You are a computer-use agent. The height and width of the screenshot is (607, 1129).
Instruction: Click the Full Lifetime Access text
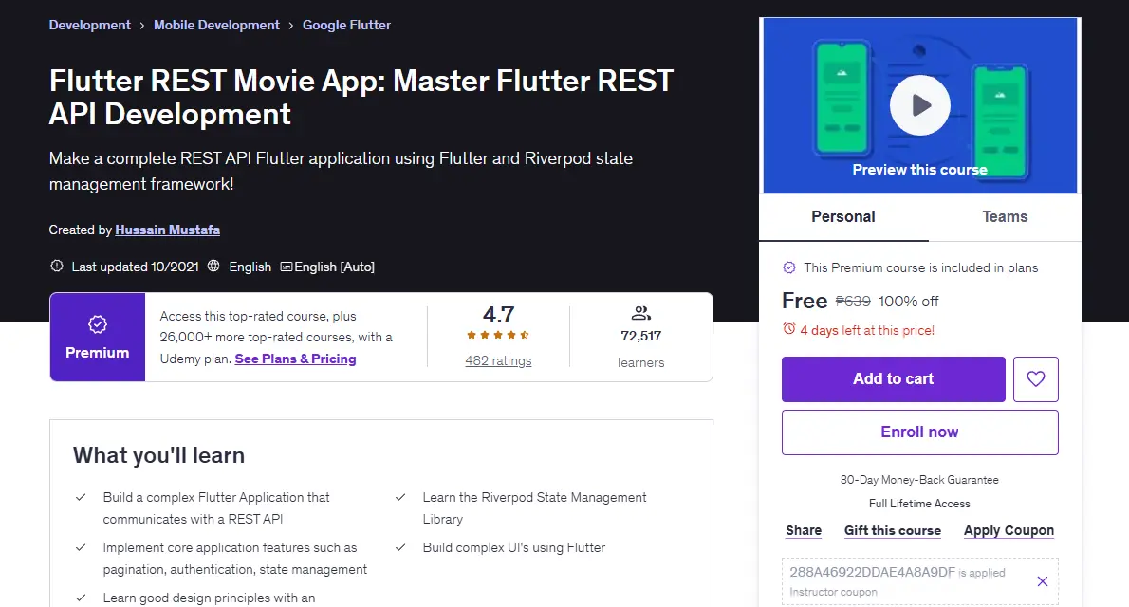point(919,504)
